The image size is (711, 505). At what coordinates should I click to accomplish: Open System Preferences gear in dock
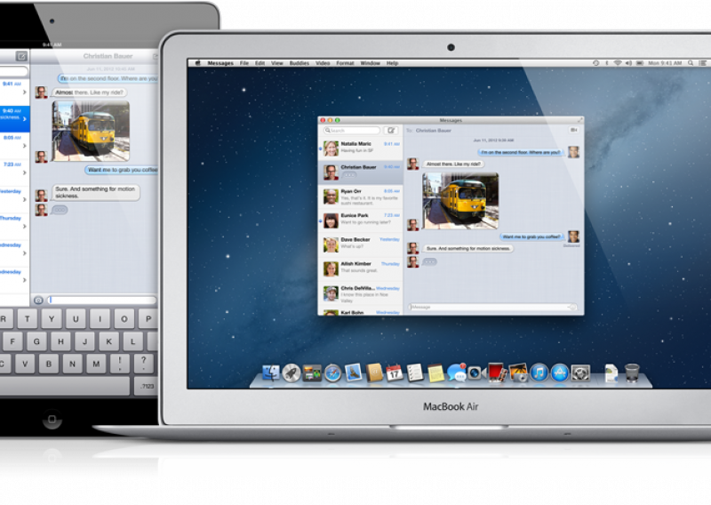point(581,373)
